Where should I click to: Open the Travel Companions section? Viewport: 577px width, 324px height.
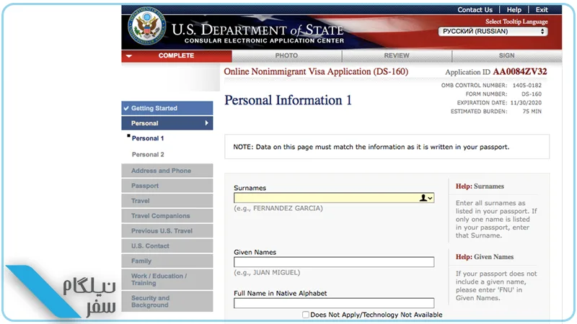167,216
